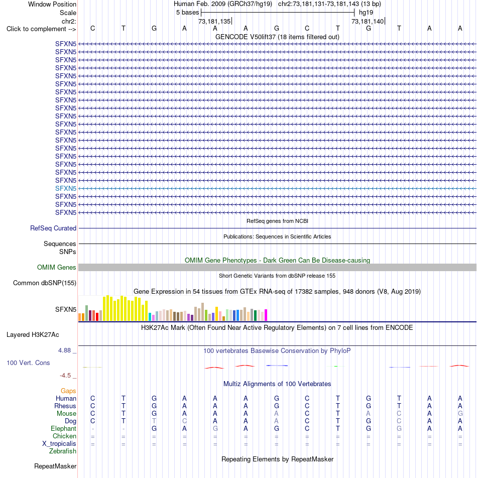477x478 pixels.
Task: Click the 'Sequences' publications track label
Action: (x=60, y=244)
